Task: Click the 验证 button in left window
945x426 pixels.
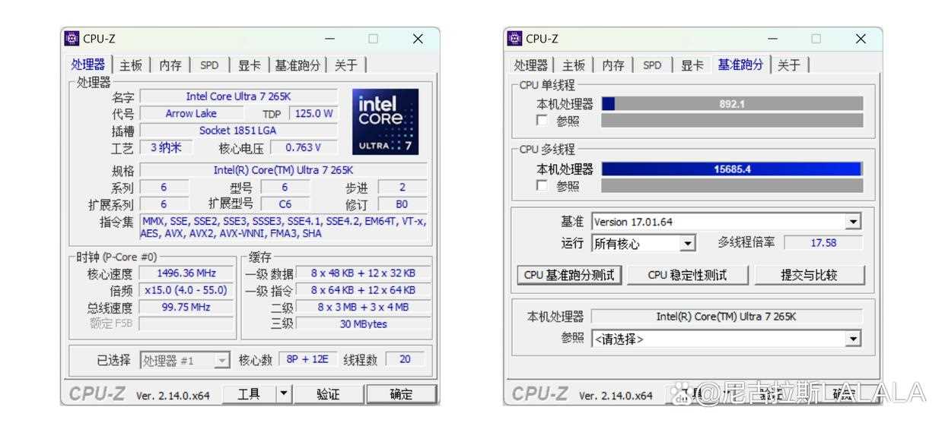Action: coord(328,393)
